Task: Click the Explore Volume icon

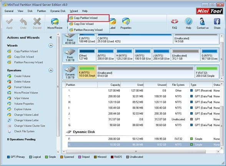Action: click(x=9, y=109)
